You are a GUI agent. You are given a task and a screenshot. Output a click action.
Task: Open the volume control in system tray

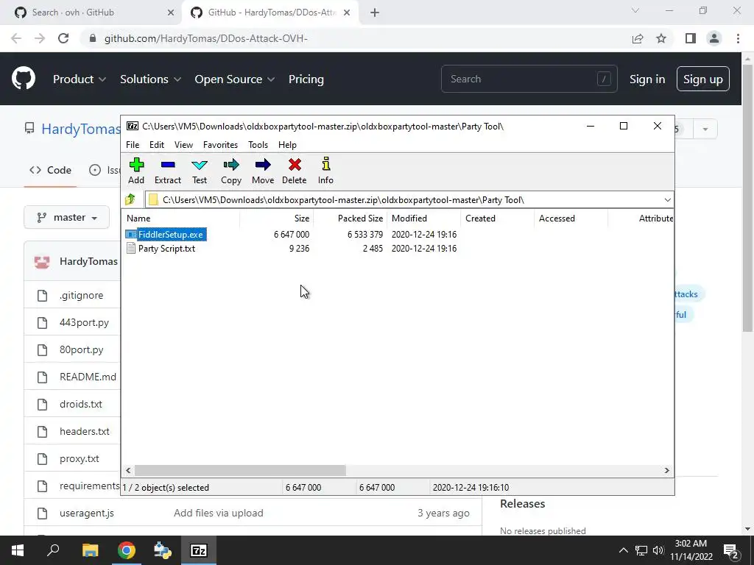pyautogui.click(x=658, y=550)
